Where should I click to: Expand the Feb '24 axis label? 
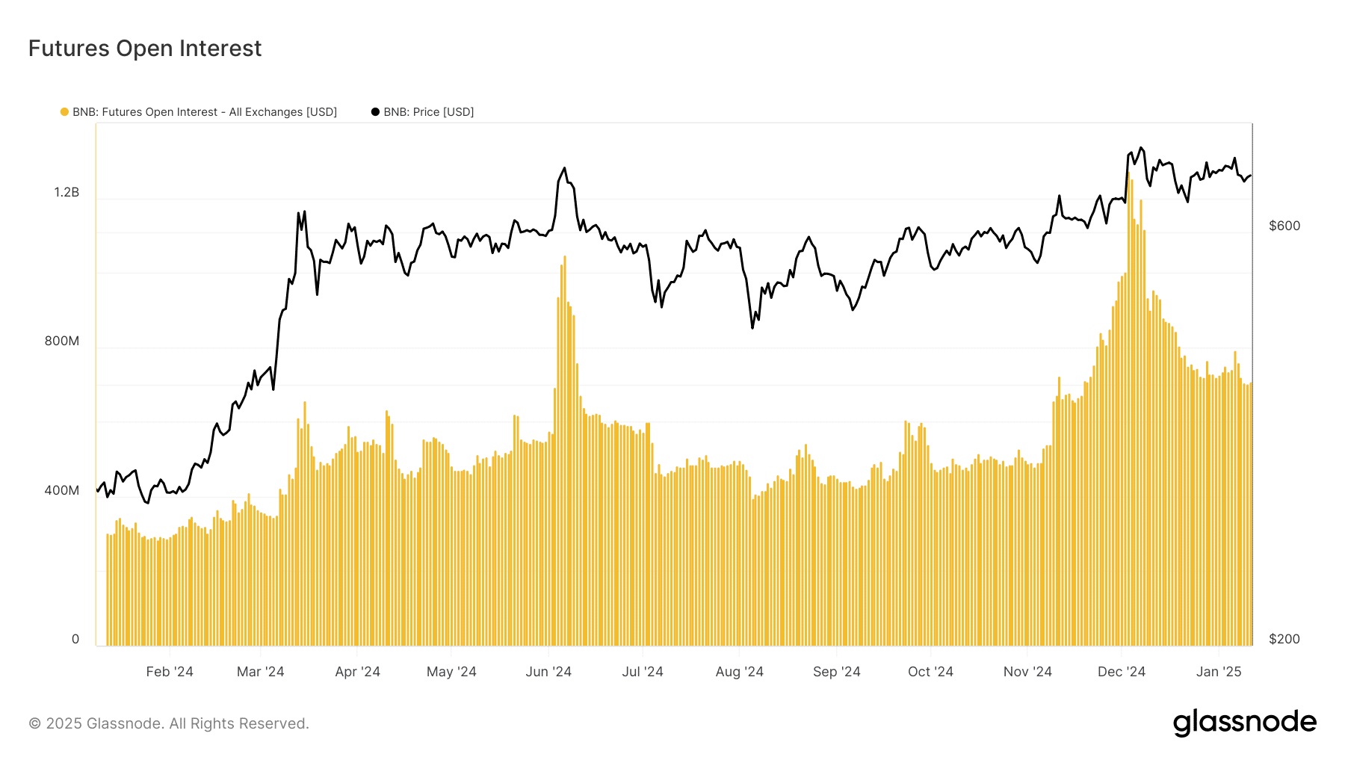(170, 671)
